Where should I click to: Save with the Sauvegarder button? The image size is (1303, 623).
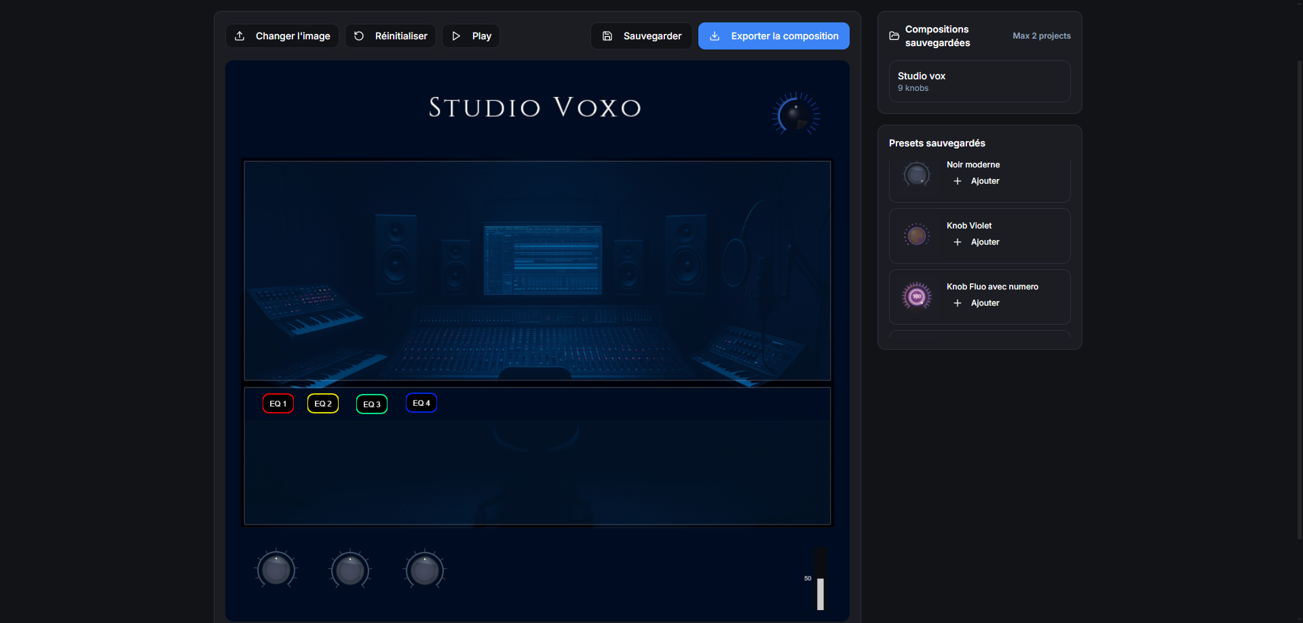pos(642,36)
